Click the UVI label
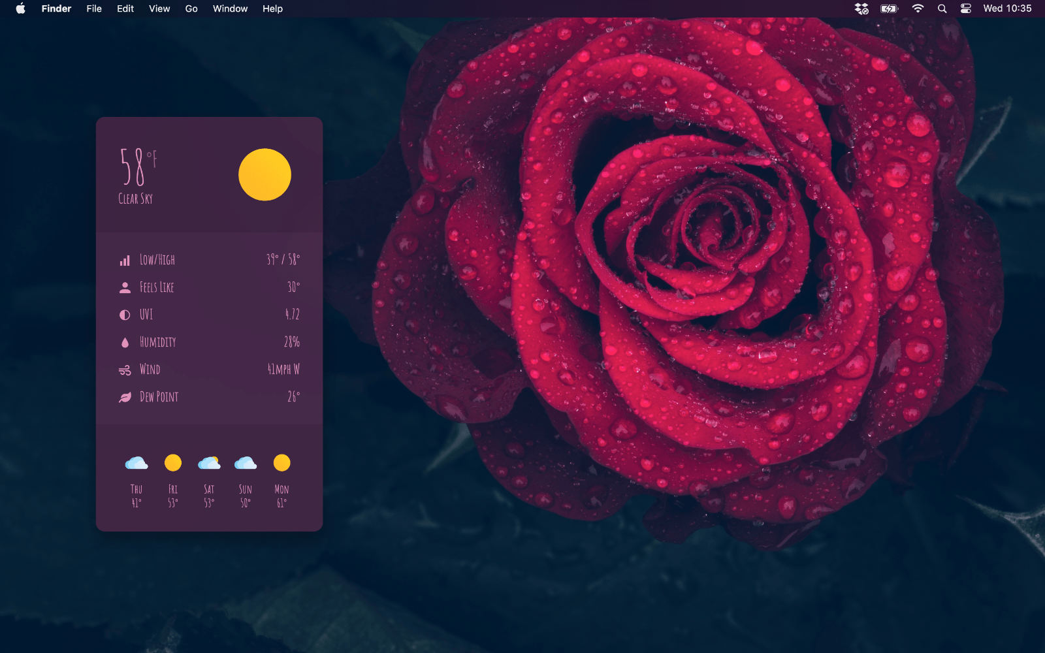 [146, 315]
